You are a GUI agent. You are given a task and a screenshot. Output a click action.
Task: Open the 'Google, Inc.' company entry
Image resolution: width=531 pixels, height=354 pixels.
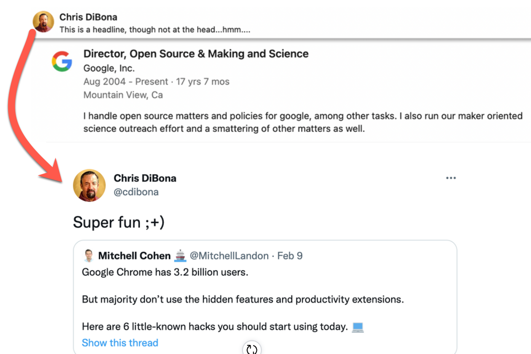pos(109,68)
